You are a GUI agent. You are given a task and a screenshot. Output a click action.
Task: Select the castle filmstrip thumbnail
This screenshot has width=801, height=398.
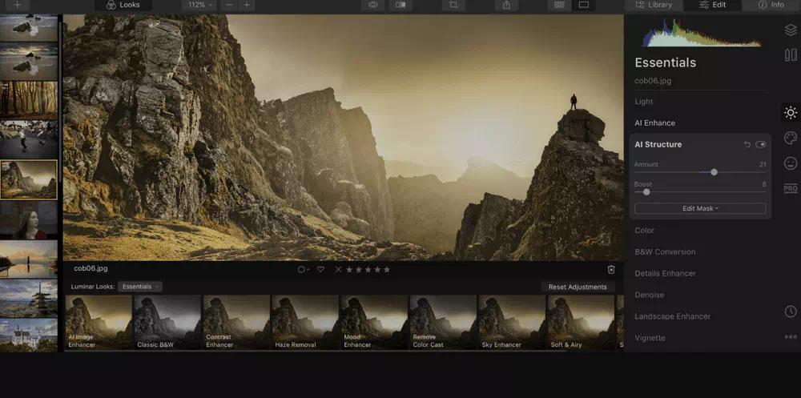pos(29,336)
